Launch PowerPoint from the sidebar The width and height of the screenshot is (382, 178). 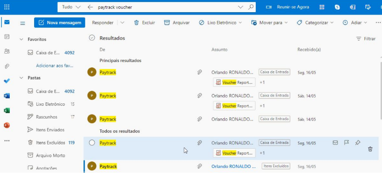7,125
